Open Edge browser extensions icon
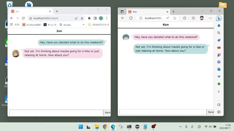This screenshot has height=131, width=234. [x=185, y=18]
